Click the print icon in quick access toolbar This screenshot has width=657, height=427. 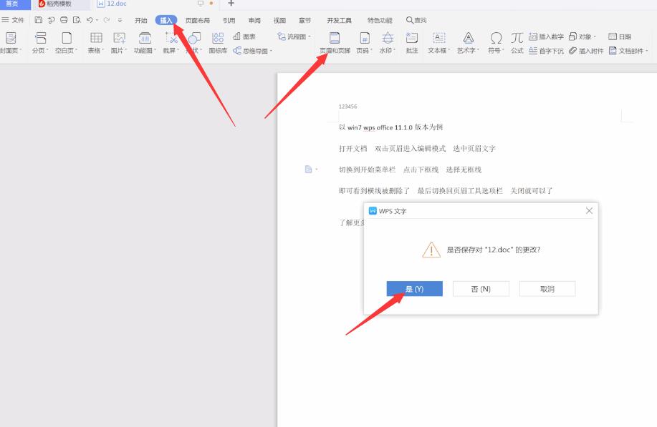[64, 19]
